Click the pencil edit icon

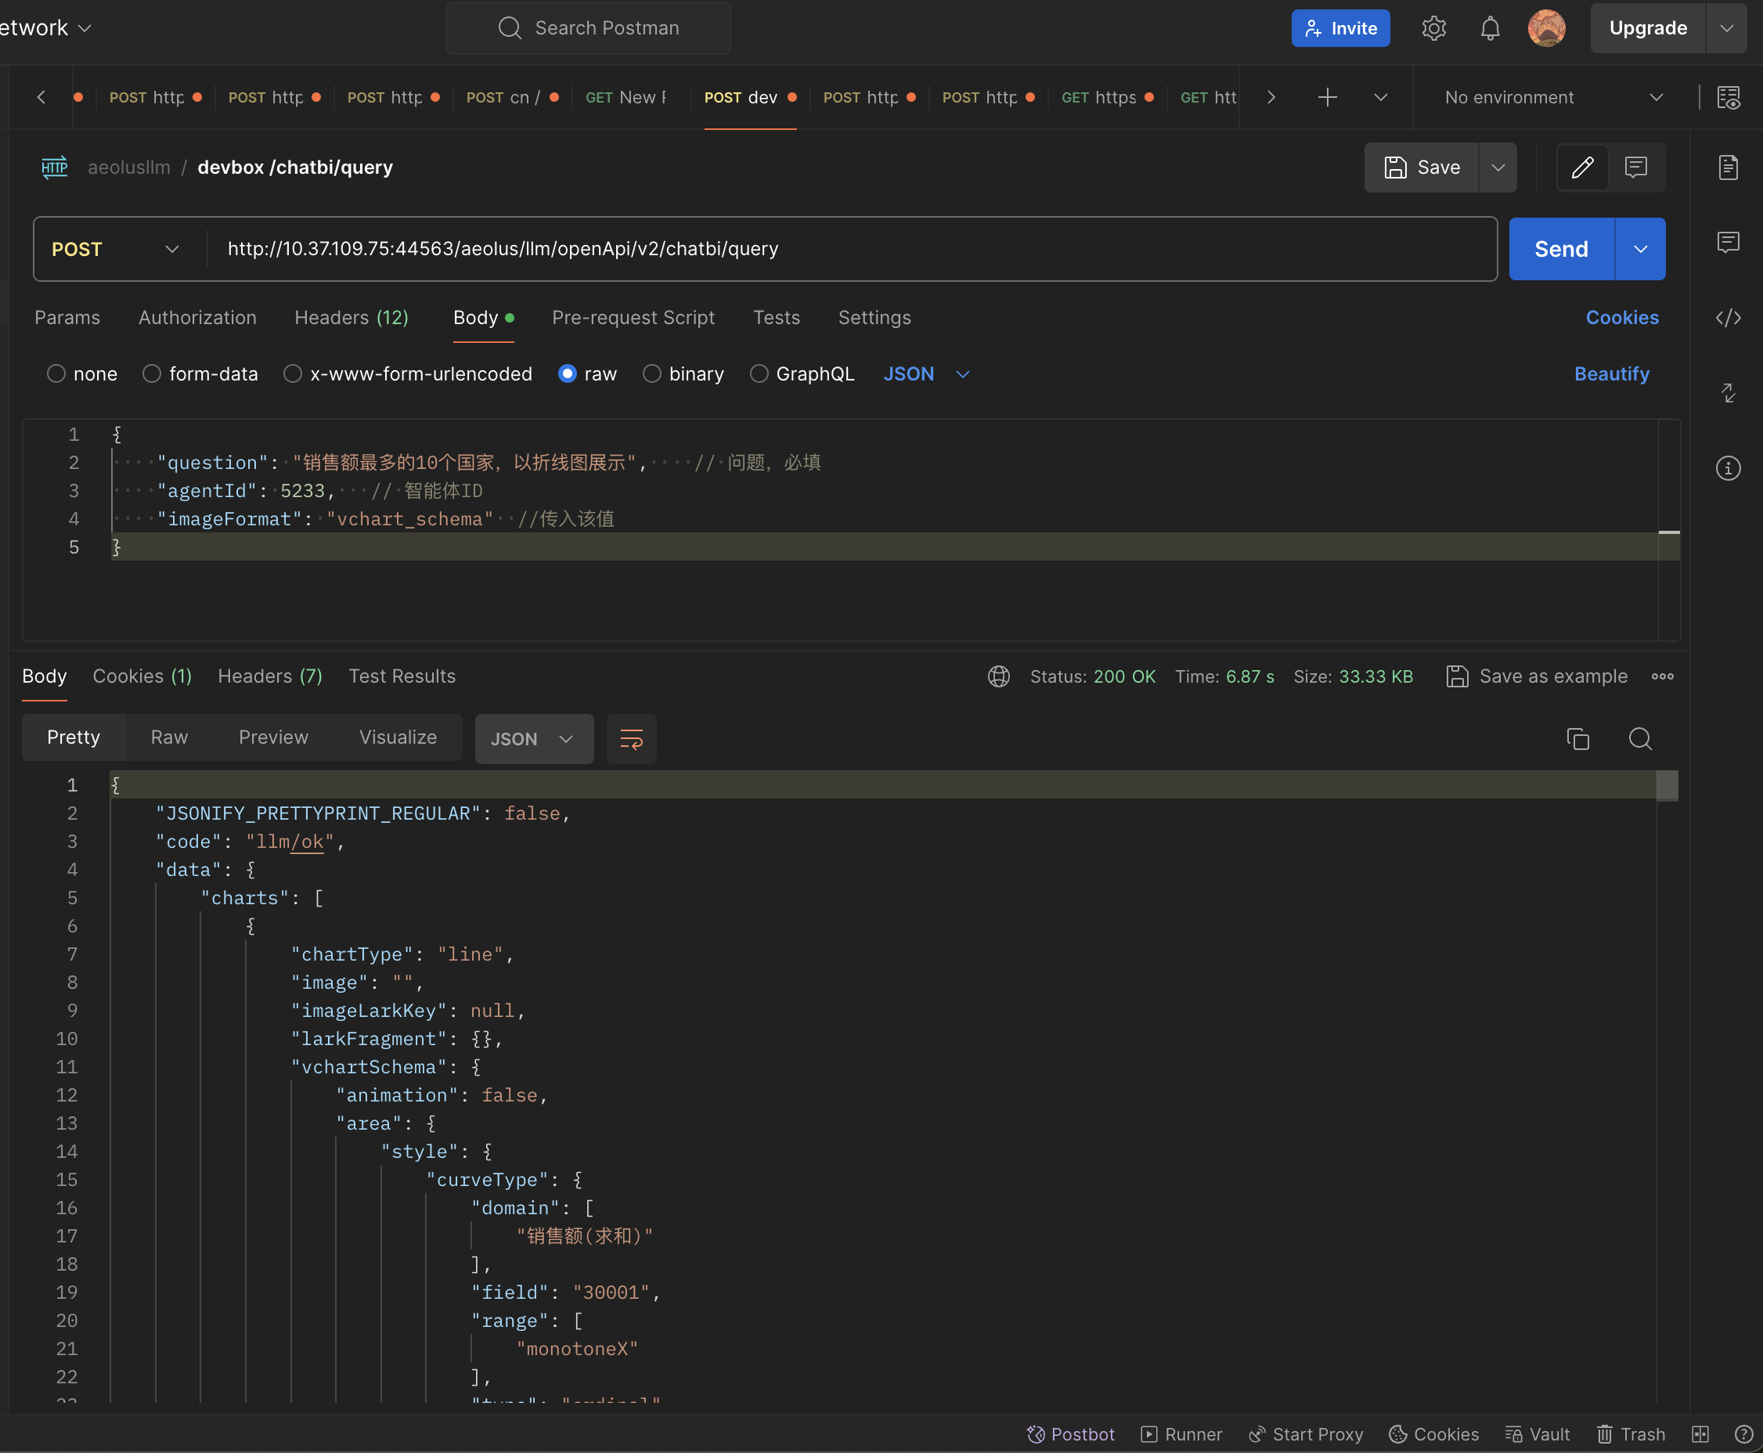1581,168
